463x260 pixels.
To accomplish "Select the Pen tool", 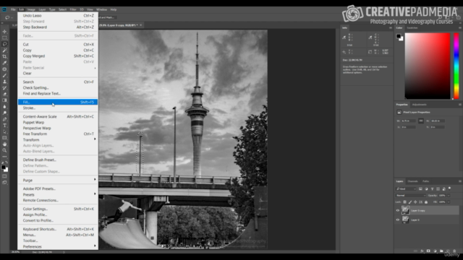I will coord(4,119).
